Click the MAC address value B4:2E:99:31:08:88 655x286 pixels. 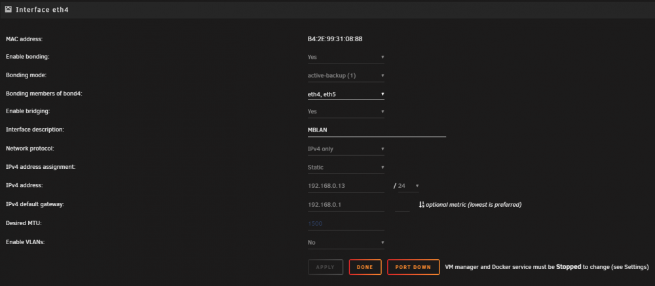pyautogui.click(x=335, y=39)
